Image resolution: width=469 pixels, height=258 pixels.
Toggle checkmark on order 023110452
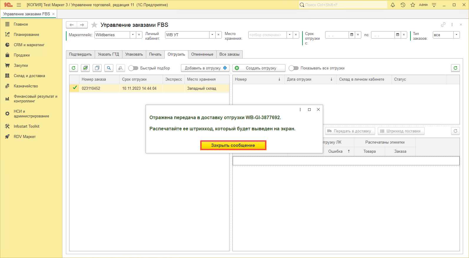pyautogui.click(x=75, y=88)
